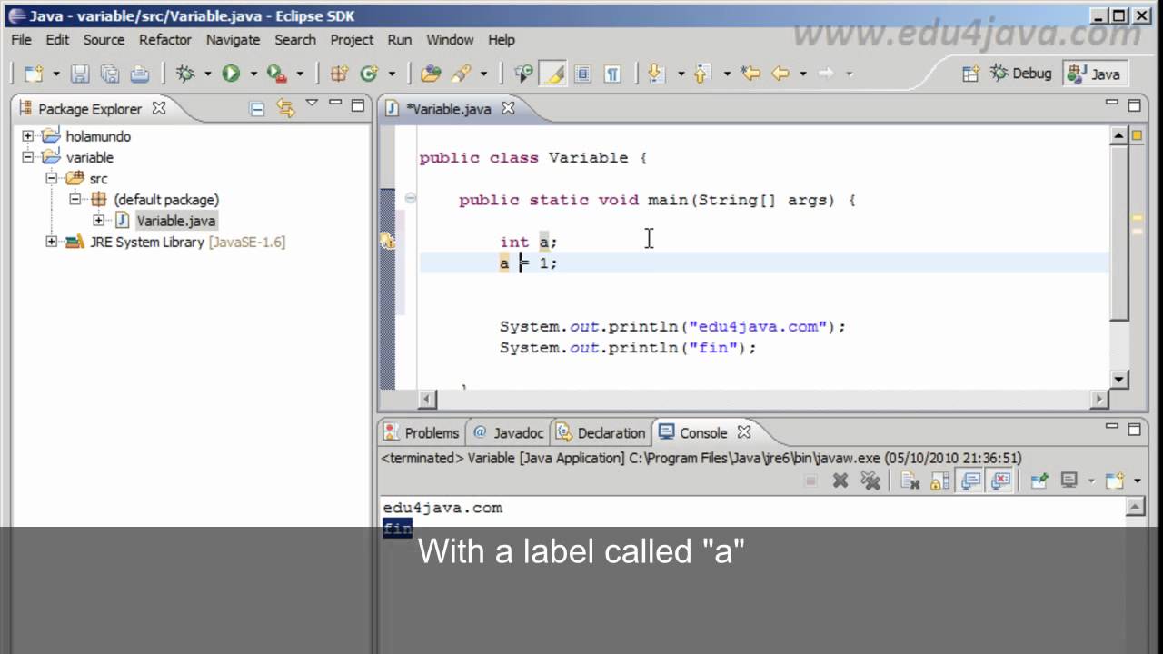Click Remove All Terminated Launches icon

[x=870, y=481]
